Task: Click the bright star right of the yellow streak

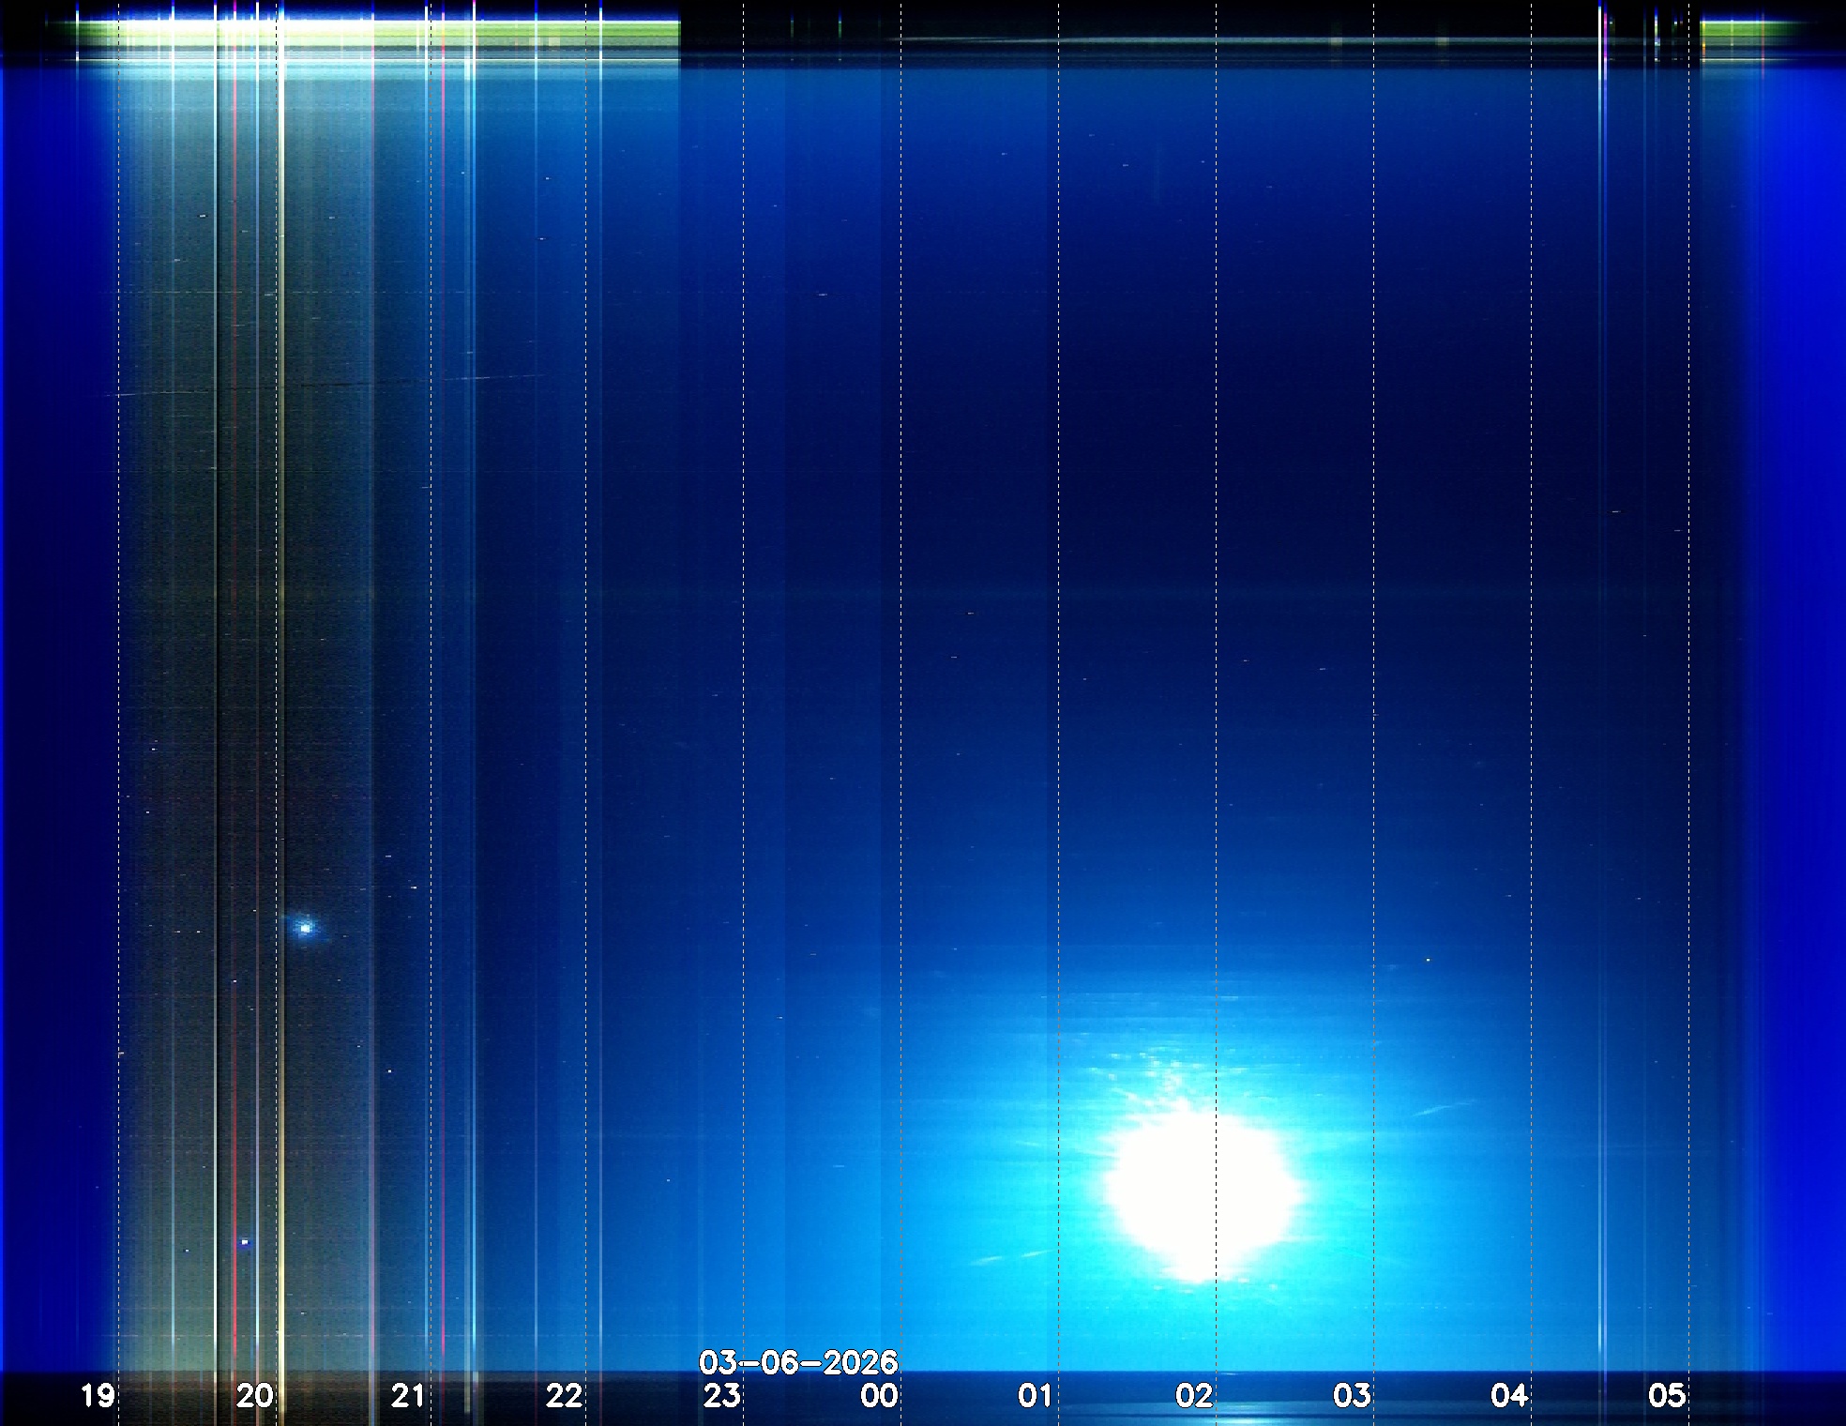Action: (305, 928)
